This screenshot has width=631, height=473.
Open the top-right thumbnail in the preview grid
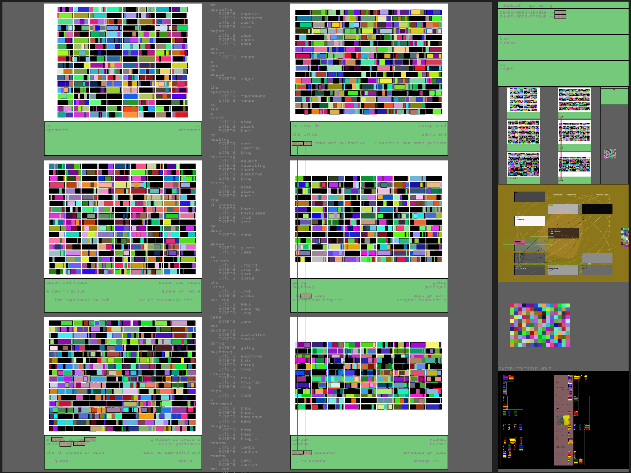click(x=574, y=100)
